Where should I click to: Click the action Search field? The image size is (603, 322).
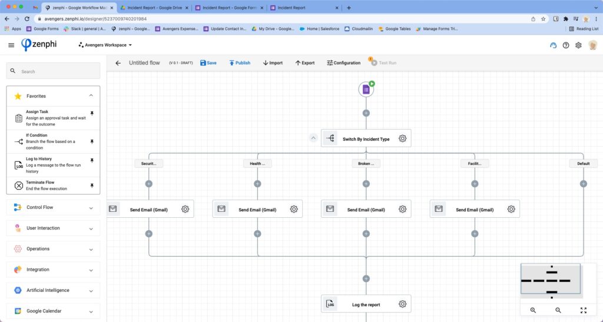click(x=53, y=71)
